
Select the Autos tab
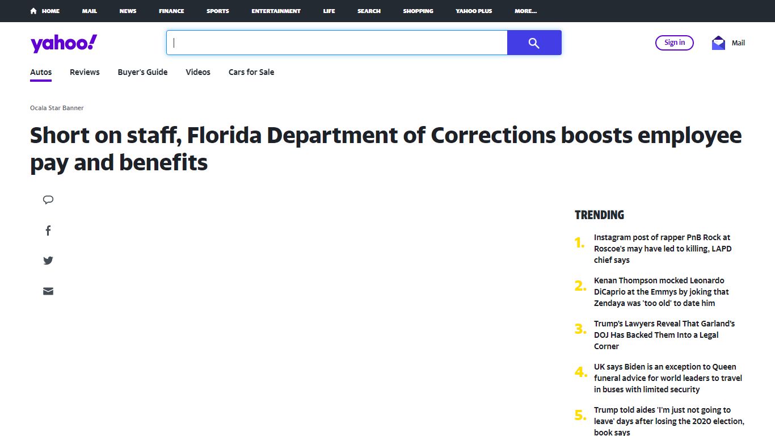(x=41, y=72)
